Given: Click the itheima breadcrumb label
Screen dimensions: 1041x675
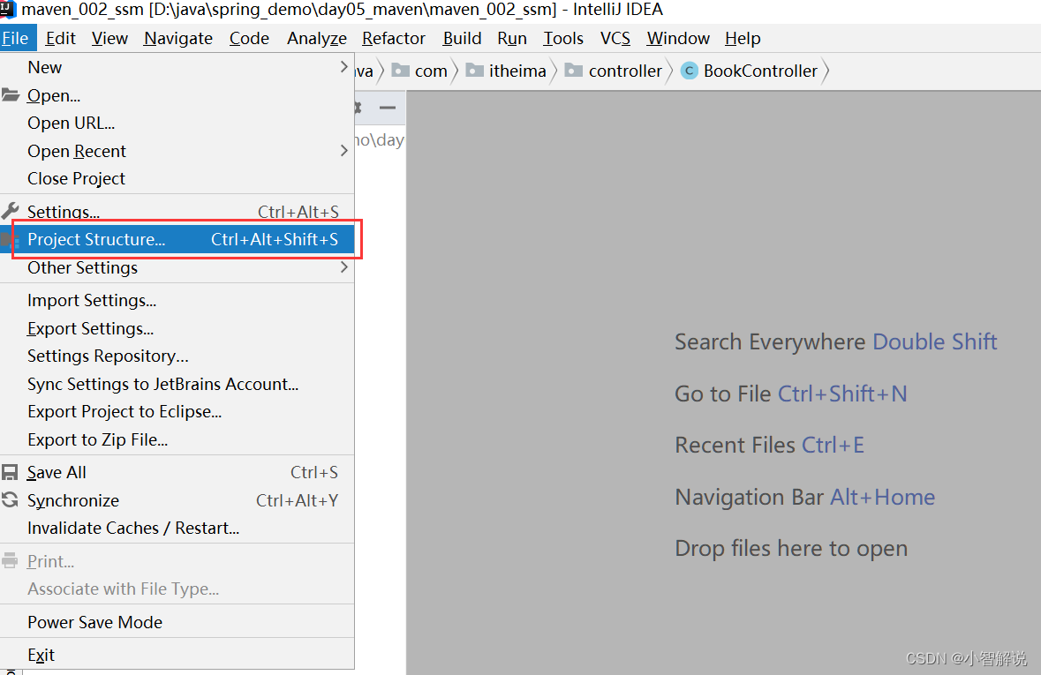Looking at the screenshot, I should point(517,71).
